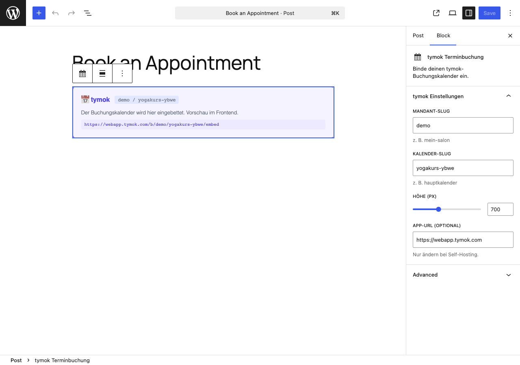
Task: Open the block inserter plus button
Action: point(39,13)
